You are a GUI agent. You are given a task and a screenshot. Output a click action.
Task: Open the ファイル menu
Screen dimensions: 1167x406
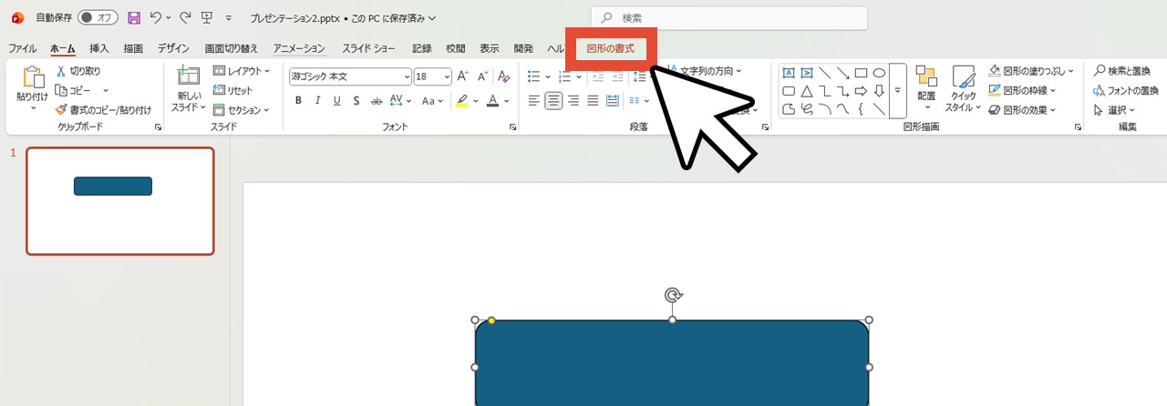(23, 48)
